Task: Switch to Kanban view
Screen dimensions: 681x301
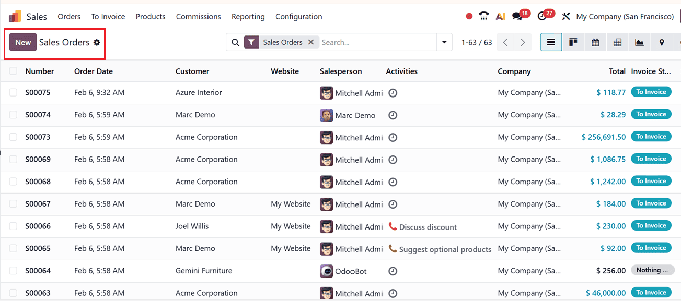Action: tap(573, 42)
